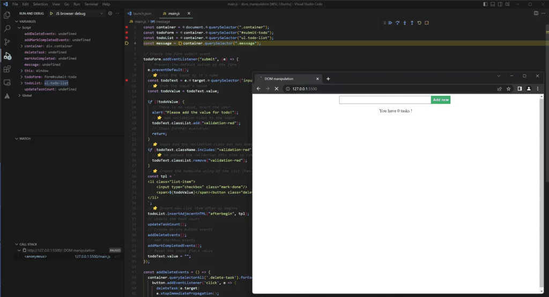
Task: Toggle the primary side bar in VS Code
Action: tap(485, 4)
